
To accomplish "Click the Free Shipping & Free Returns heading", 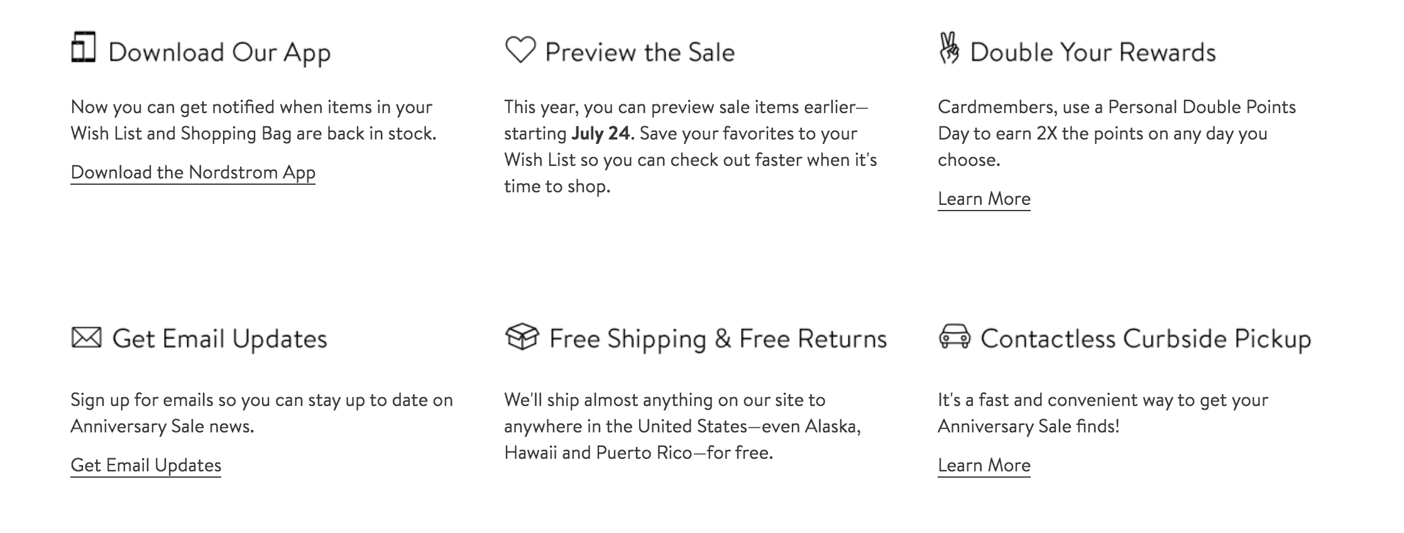I will 718,339.
